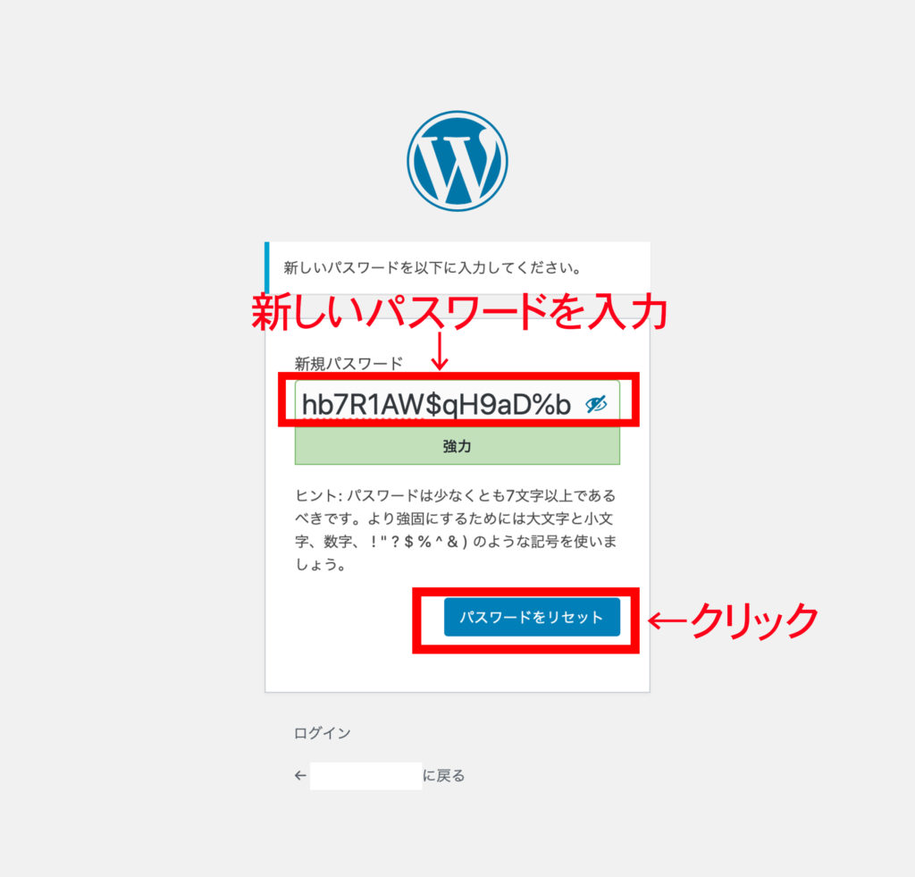Click the left arrow before に戻る
The width and height of the screenshot is (915, 877).
[x=300, y=775]
